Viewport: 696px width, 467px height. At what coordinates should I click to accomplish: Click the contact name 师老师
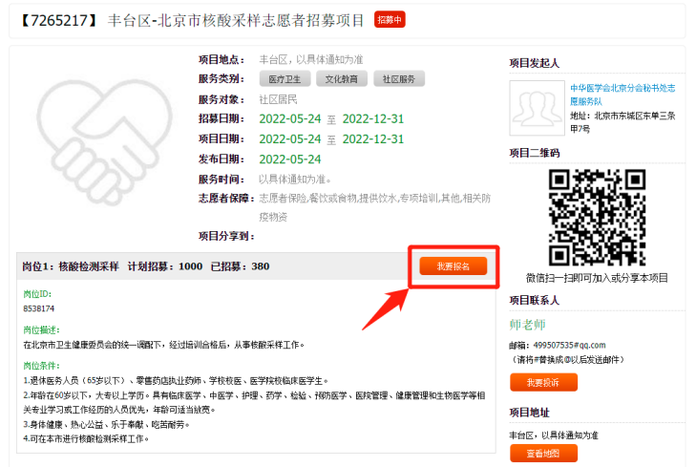527,325
